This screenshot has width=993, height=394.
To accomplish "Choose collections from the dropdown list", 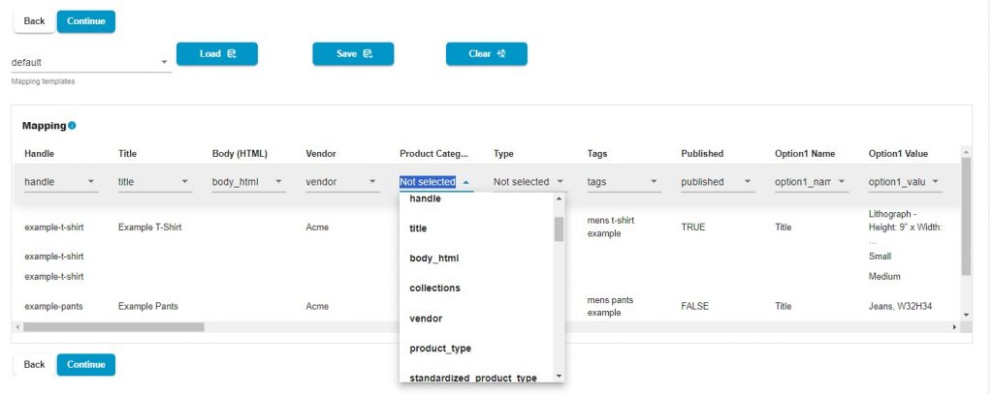I will pyautogui.click(x=476, y=288).
